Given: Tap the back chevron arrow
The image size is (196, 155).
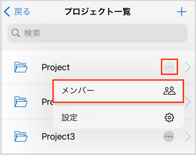Looking at the screenshot, I should [7, 12].
